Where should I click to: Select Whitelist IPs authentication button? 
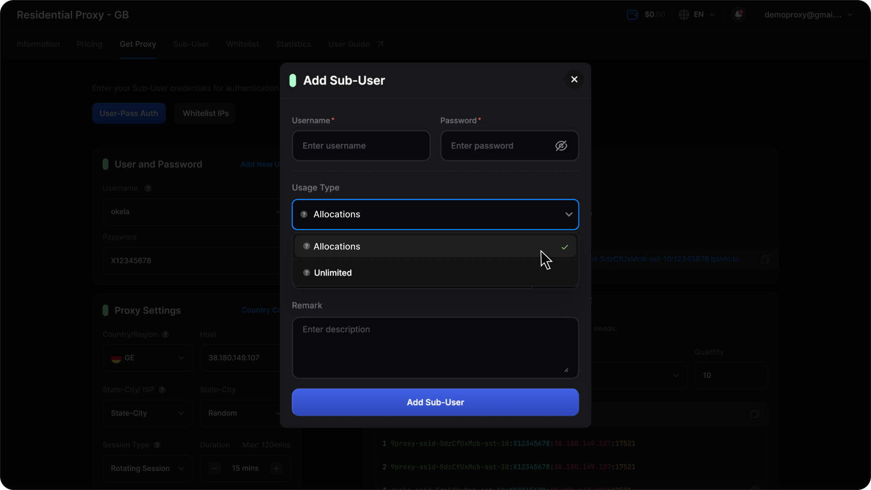coord(206,113)
